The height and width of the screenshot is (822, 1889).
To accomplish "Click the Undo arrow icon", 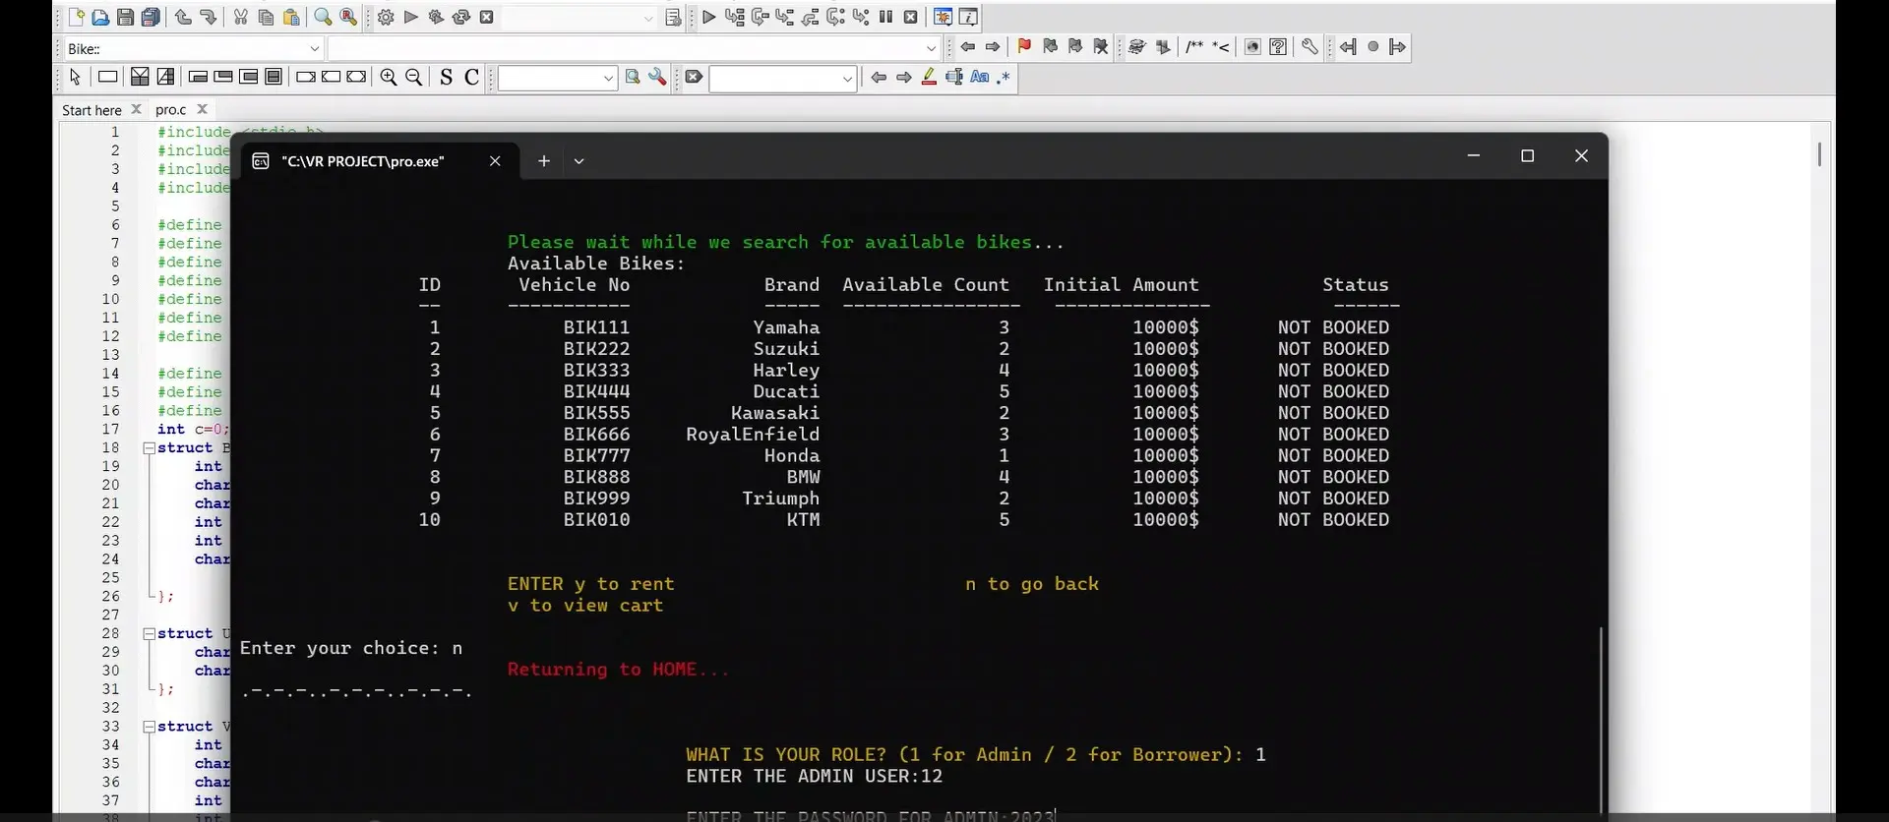I will [183, 17].
